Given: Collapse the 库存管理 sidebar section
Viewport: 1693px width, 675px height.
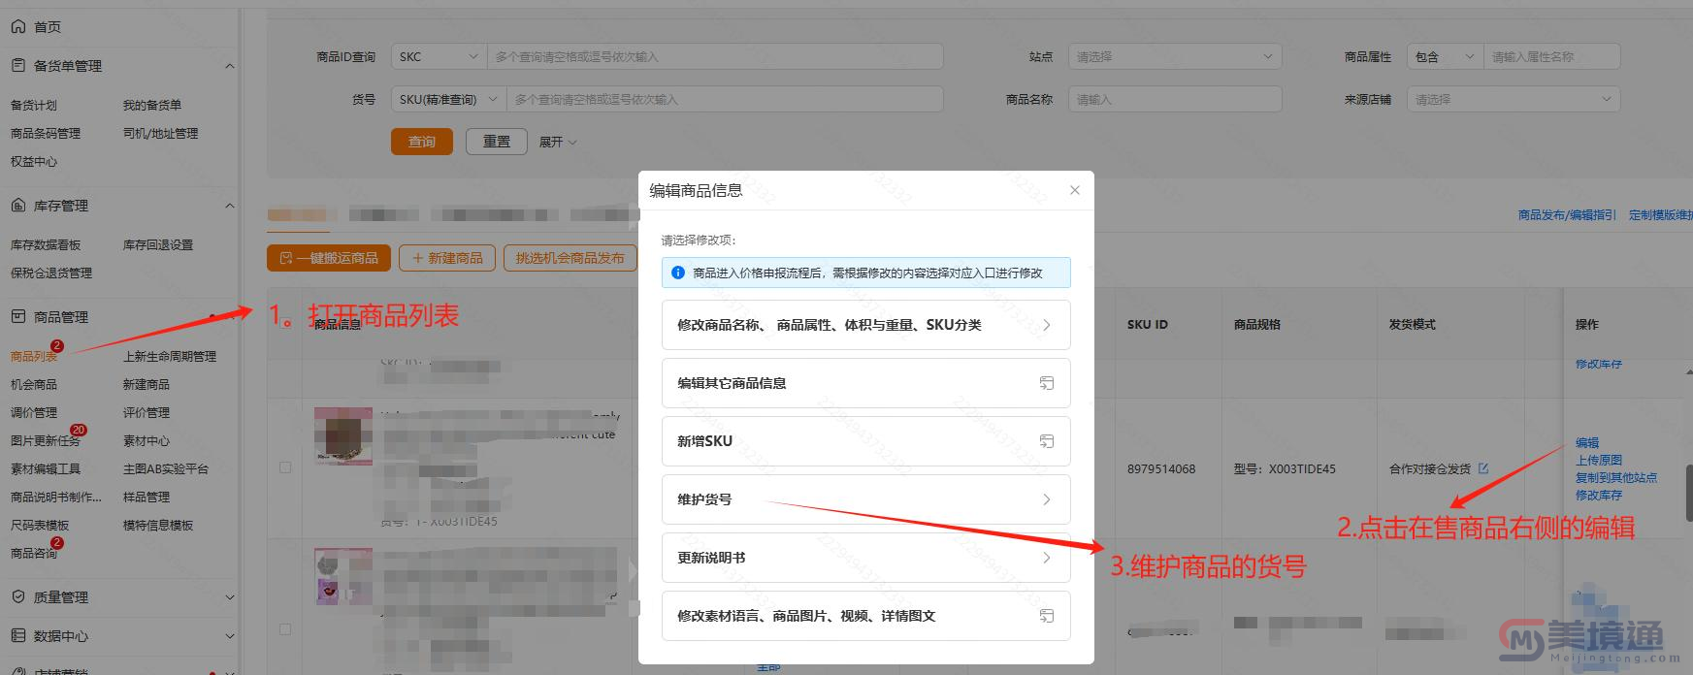Looking at the screenshot, I should tap(230, 206).
